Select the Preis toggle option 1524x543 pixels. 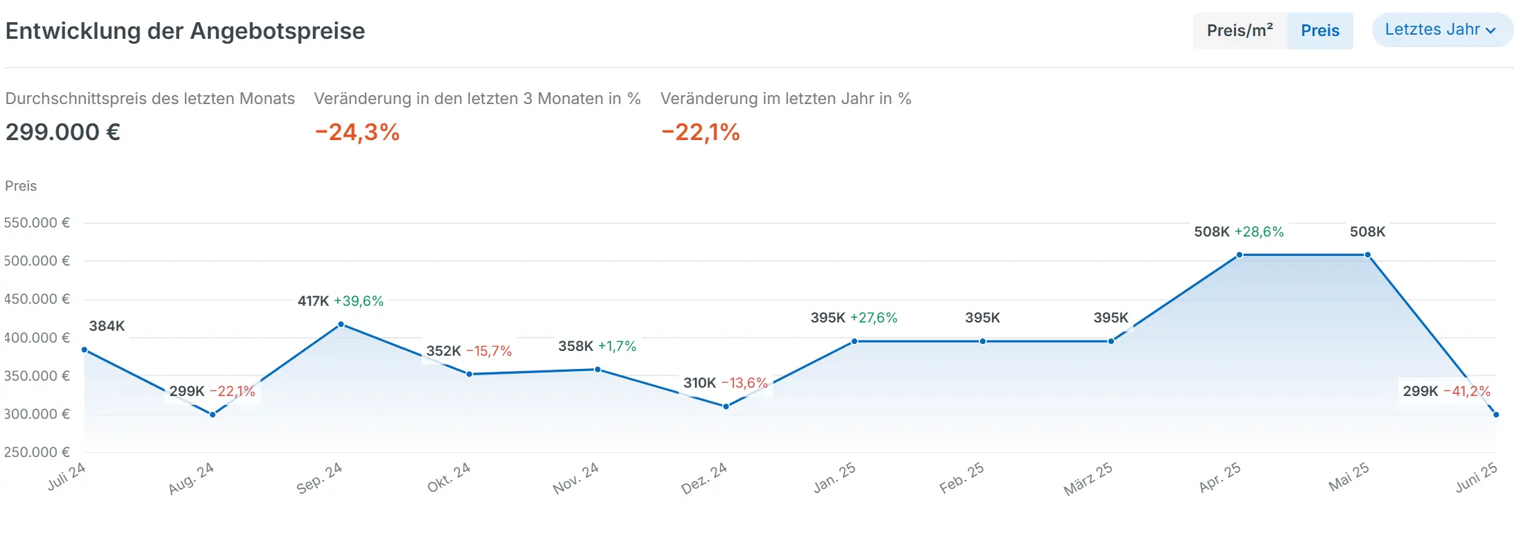[x=1319, y=31]
